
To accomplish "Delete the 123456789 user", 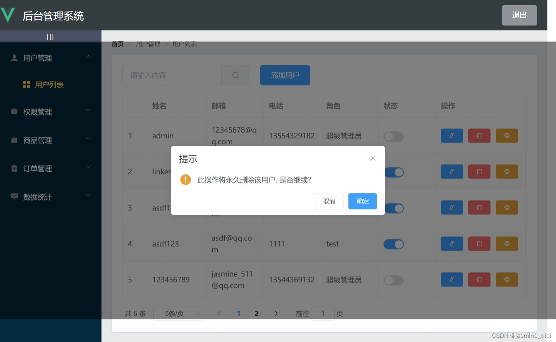I will coord(479,280).
